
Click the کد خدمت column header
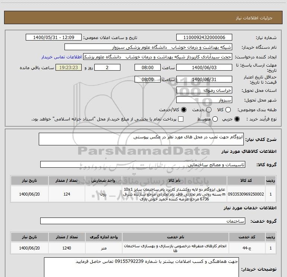point(247,237)
